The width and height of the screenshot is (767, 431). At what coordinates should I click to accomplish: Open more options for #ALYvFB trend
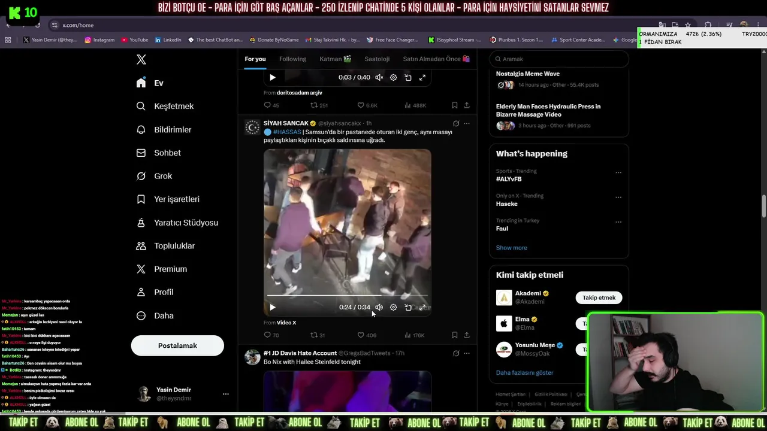(618, 172)
